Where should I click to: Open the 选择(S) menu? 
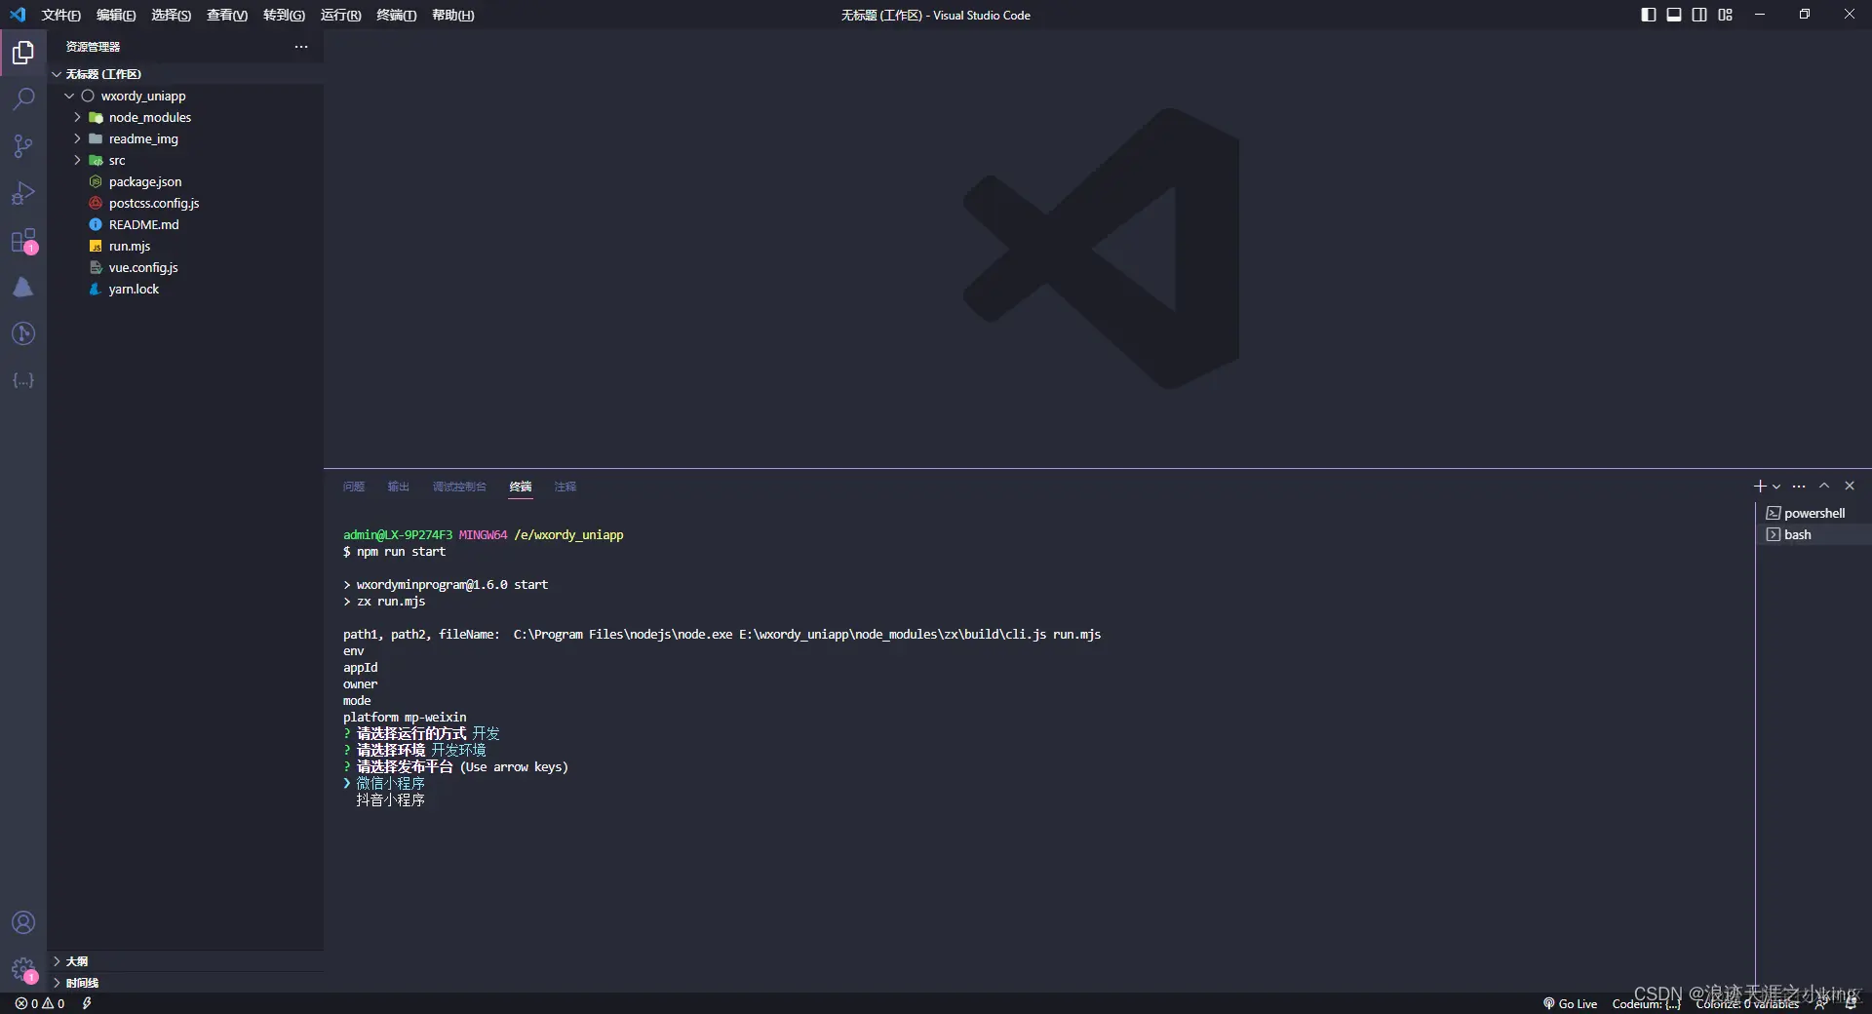click(172, 15)
